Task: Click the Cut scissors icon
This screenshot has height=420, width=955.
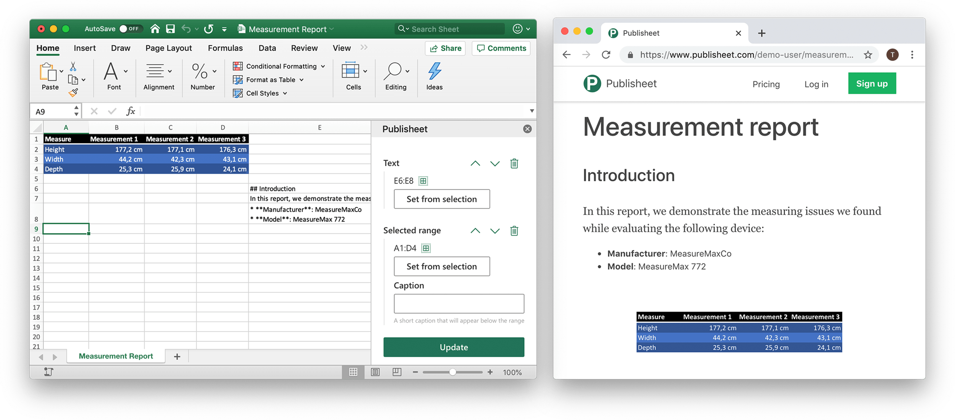Action: [73, 67]
